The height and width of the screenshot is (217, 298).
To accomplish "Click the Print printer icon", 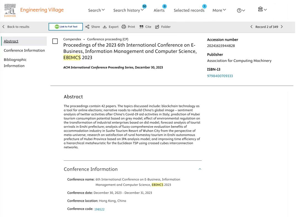I will [x=124, y=27].
